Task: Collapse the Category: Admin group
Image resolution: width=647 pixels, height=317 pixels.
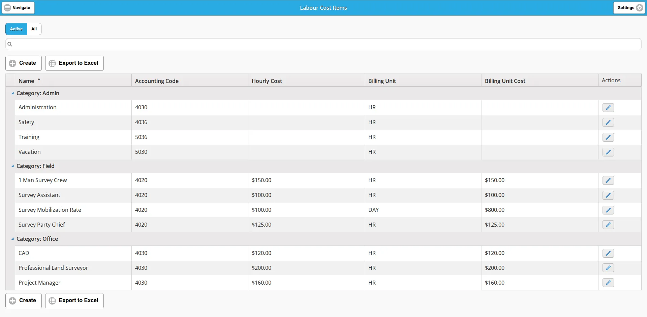Action: coord(12,93)
